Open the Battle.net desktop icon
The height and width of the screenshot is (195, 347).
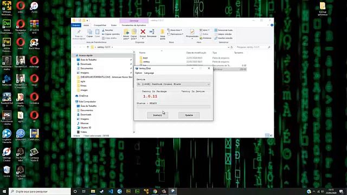point(7,81)
